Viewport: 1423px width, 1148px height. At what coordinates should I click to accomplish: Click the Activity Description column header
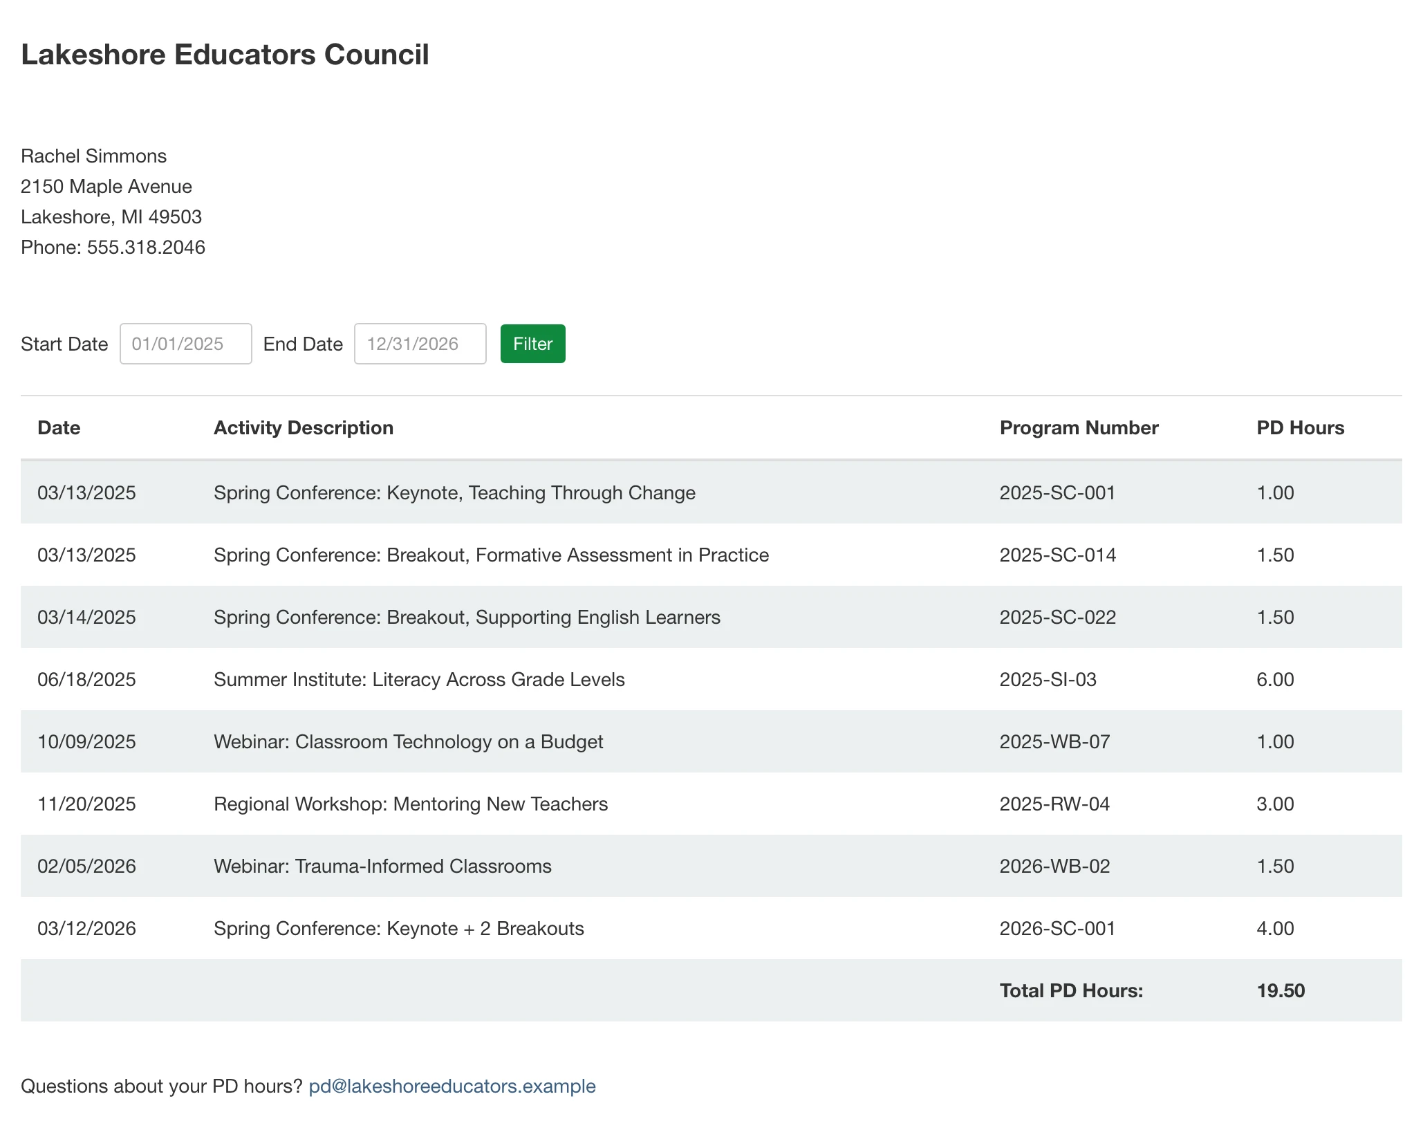tap(304, 427)
